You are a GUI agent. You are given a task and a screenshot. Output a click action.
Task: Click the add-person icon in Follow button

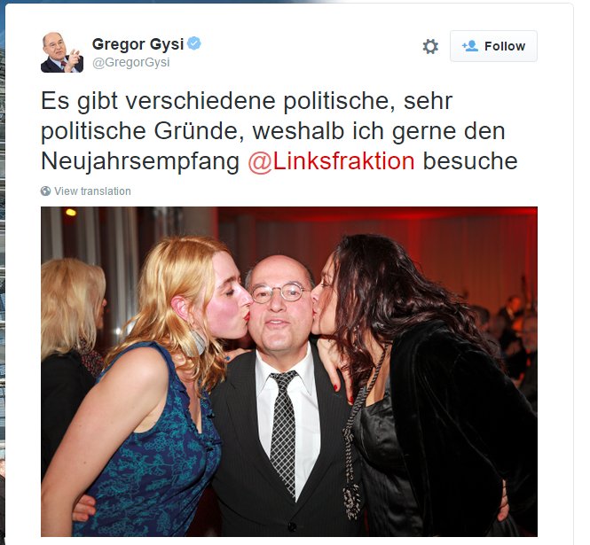pyautogui.click(x=470, y=46)
